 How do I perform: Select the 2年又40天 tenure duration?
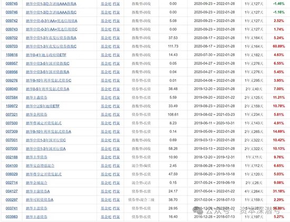254,89
